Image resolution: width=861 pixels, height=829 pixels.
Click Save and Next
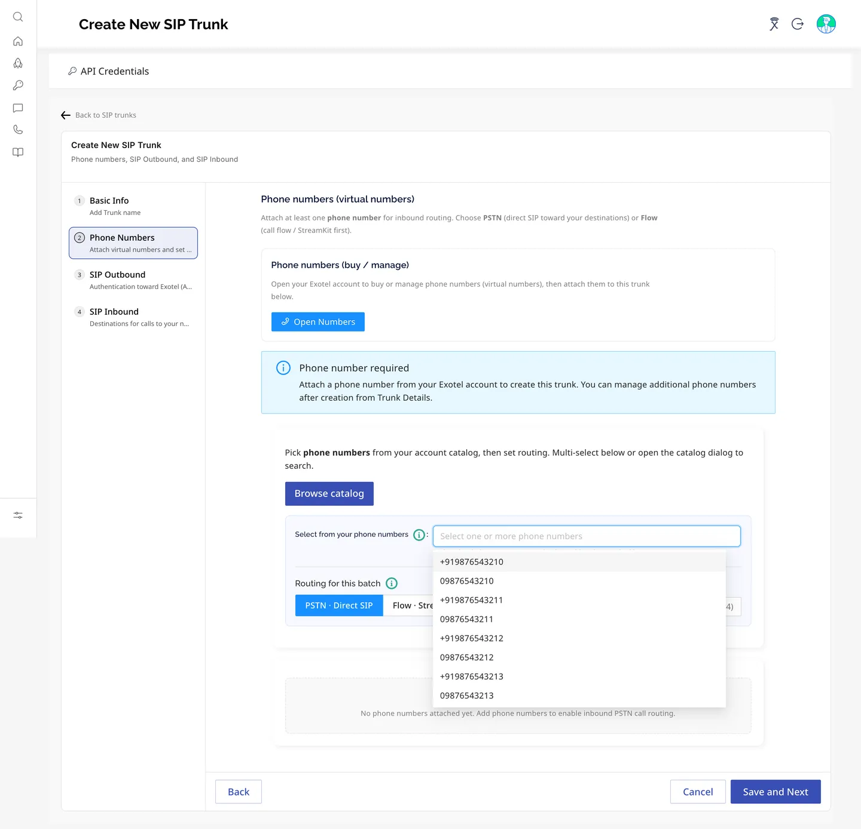click(x=775, y=792)
